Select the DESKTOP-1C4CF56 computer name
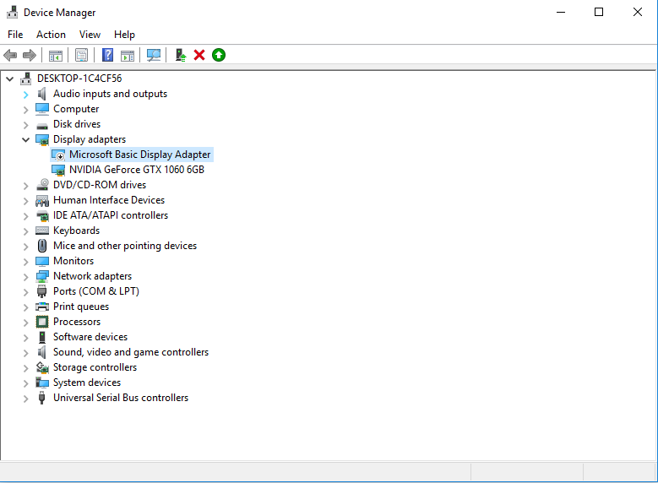 click(x=79, y=79)
